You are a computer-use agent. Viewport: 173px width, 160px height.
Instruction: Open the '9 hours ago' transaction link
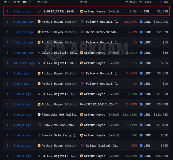pos(23,53)
